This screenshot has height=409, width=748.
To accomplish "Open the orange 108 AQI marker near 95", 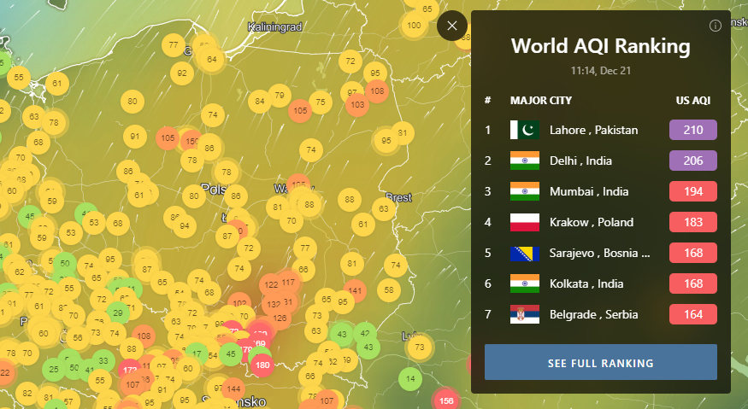I will (x=377, y=91).
